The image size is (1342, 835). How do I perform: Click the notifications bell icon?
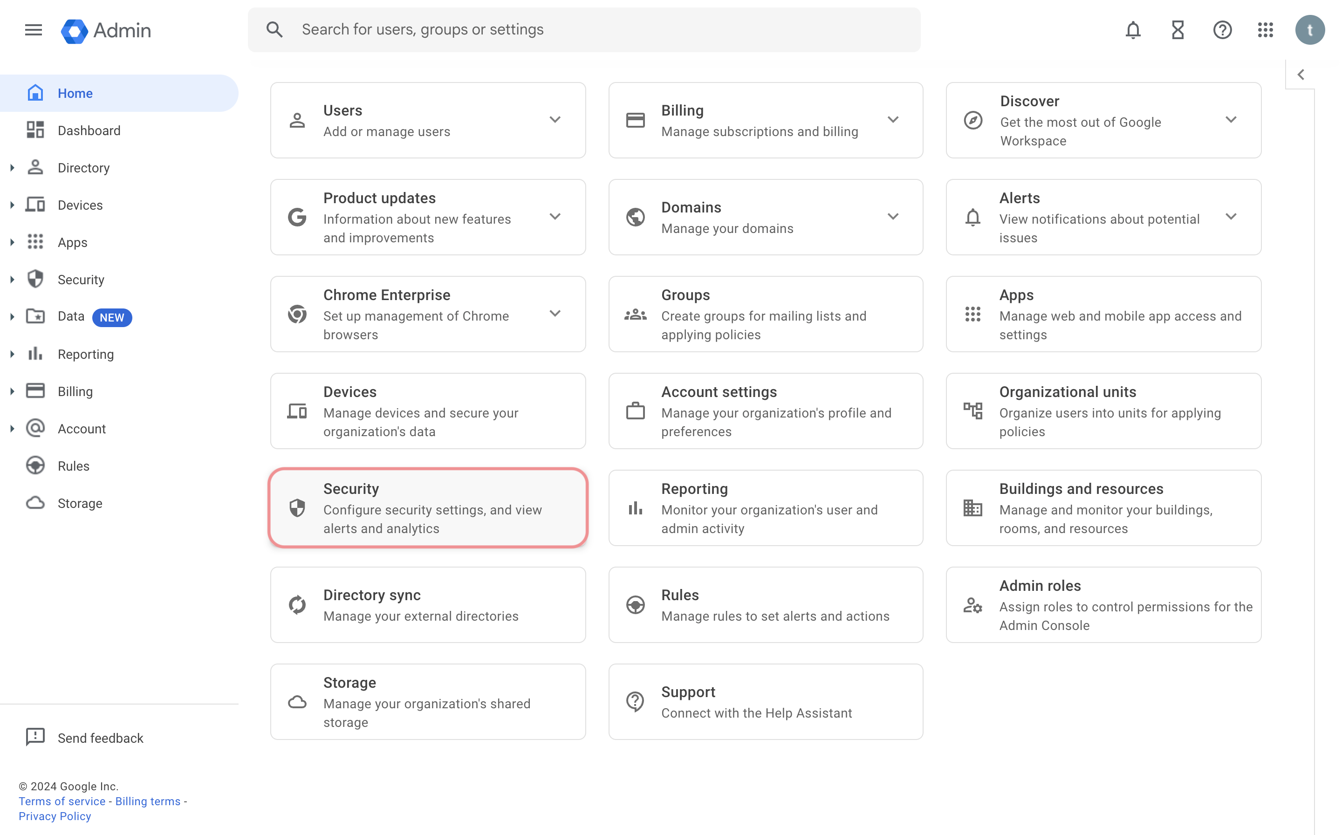(1133, 30)
